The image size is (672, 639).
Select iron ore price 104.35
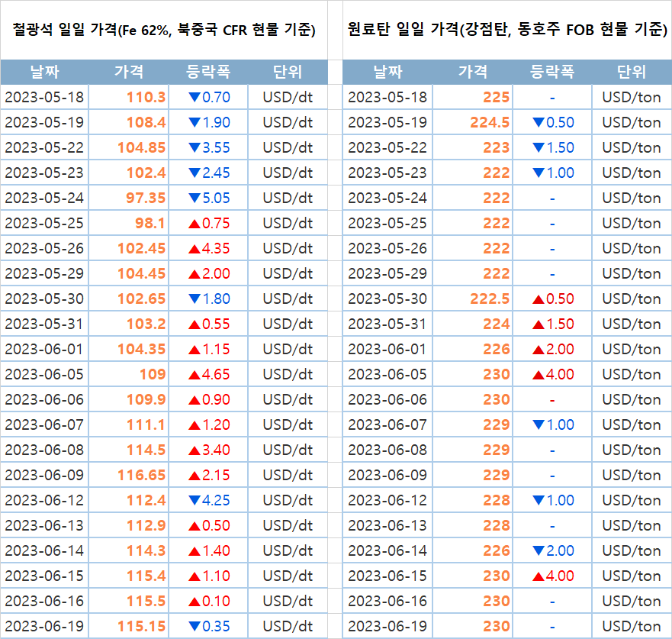[141, 349]
